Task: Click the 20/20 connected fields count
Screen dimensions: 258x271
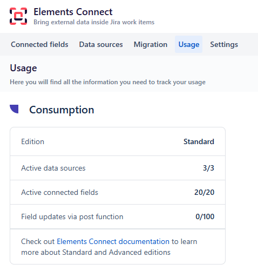Action: tap(204, 192)
